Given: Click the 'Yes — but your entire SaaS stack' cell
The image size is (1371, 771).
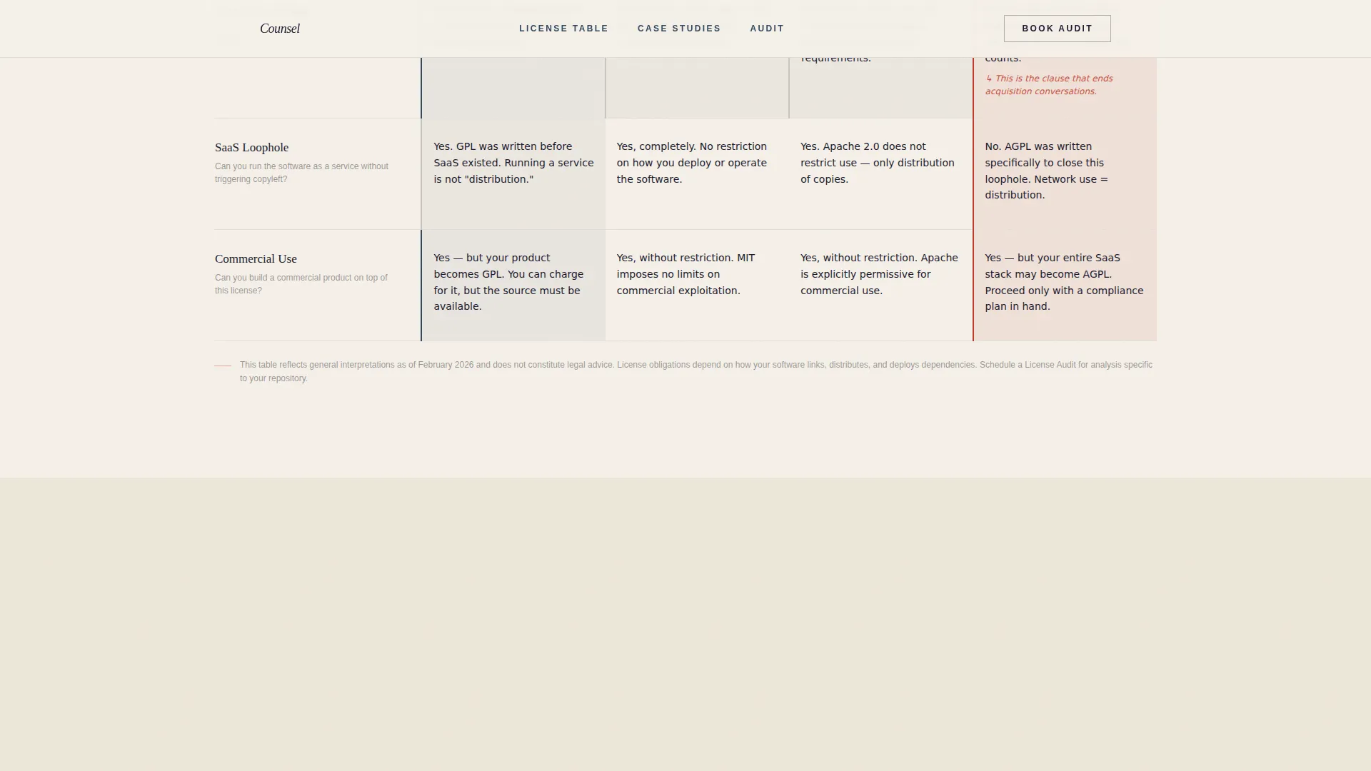Looking at the screenshot, I should point(1065,286).
